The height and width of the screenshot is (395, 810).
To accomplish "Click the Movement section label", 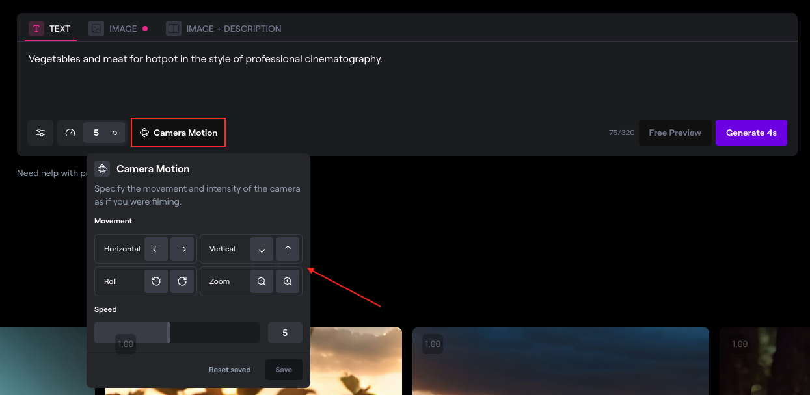I will coord(113,221).
